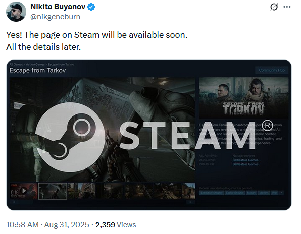Open All Games breadcrumb link

click(16, 64)
